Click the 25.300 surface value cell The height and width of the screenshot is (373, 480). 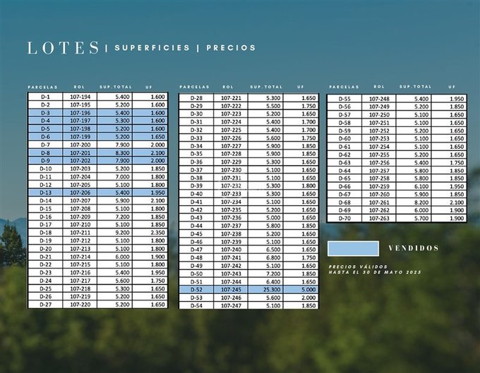tap(265, 290)
